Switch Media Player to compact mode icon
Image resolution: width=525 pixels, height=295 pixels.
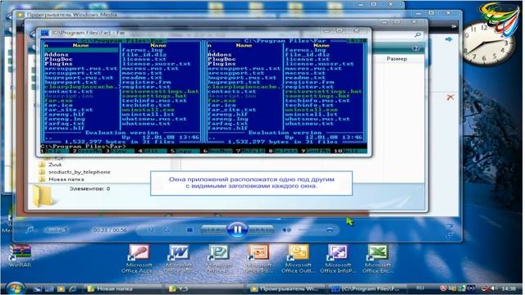pos(450,235)
